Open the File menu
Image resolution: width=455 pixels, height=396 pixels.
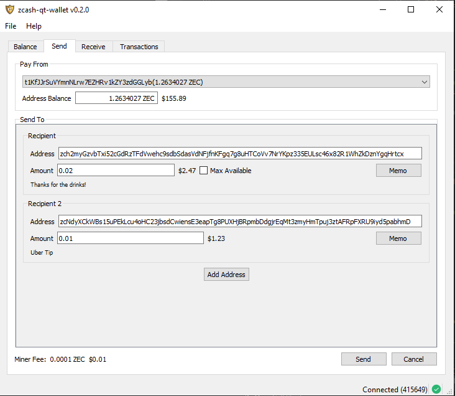point(11,26)
